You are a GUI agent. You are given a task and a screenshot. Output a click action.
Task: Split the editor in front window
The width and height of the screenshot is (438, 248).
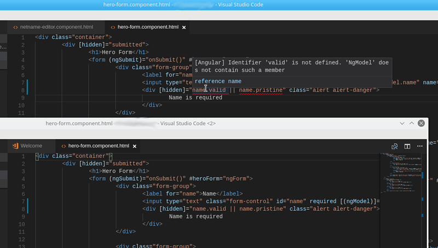407,146
